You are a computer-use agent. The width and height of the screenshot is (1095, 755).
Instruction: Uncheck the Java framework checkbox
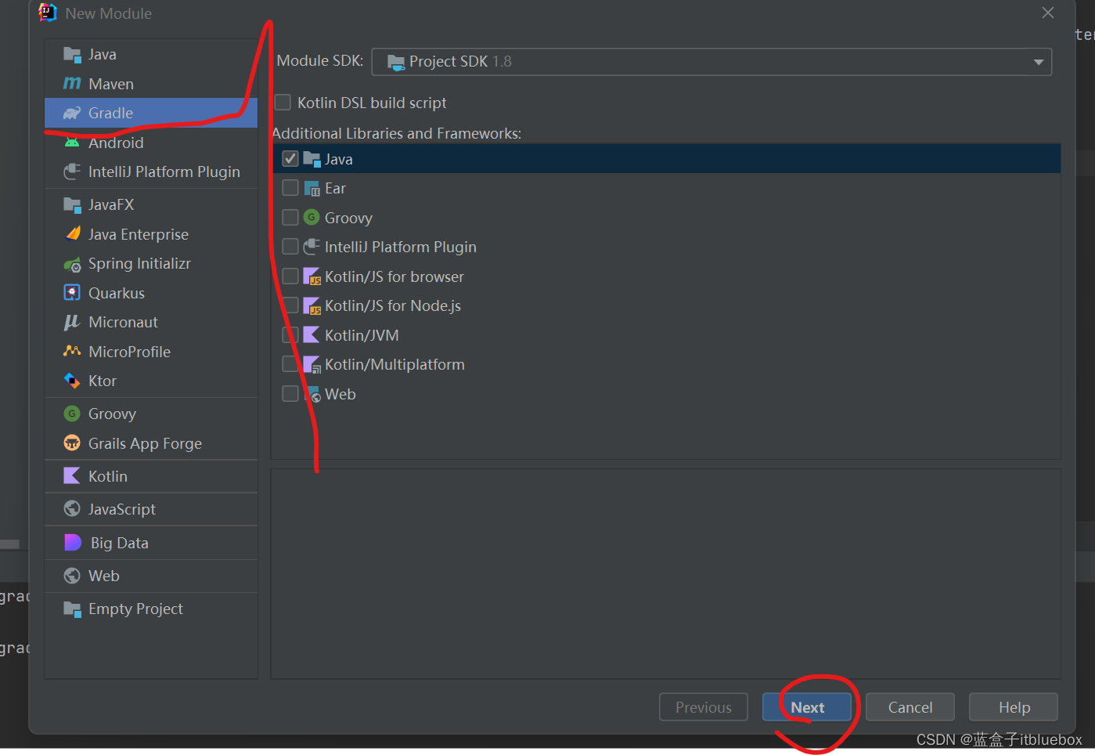pyautogui.click(x=290, y=159)
